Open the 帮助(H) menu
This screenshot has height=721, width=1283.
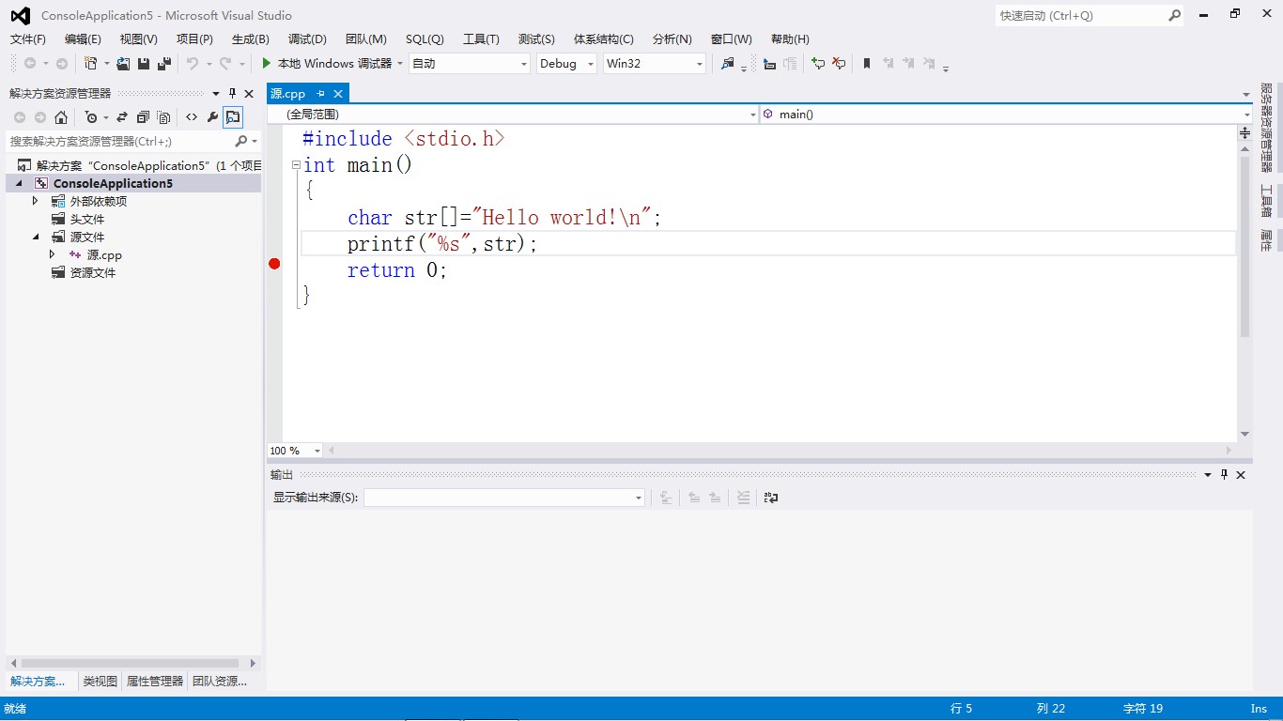790,38
